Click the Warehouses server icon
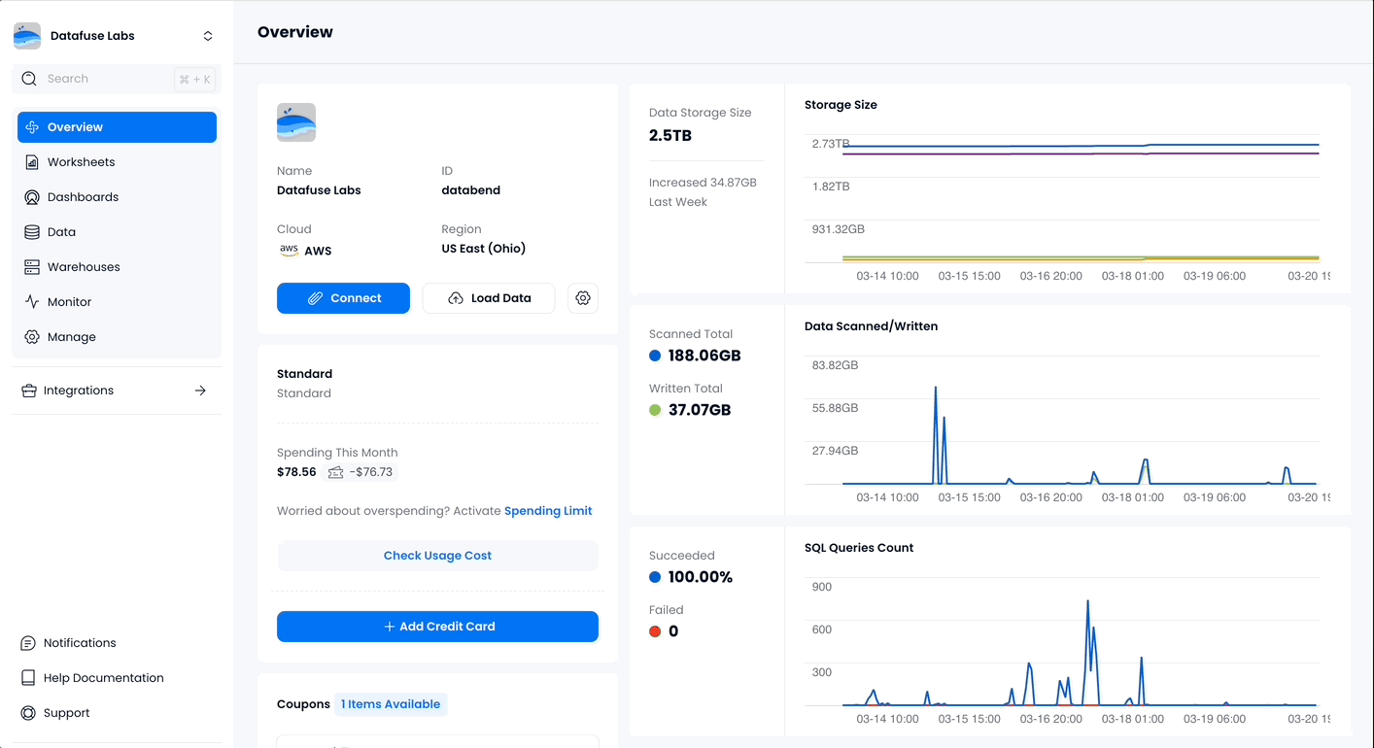This screenshot has width=1374, height=748. point(32,267)
